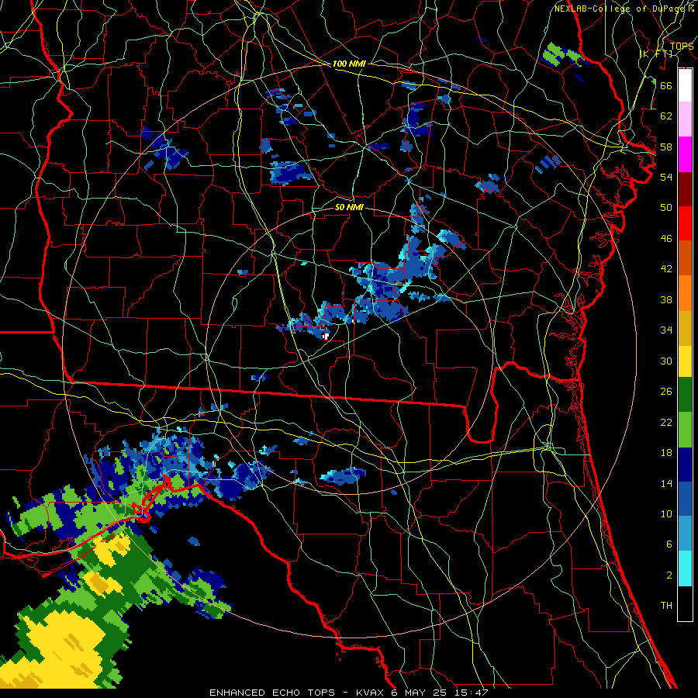Click the light blue legend swatch near 6

pyautogui.click(x=685, y=534)
